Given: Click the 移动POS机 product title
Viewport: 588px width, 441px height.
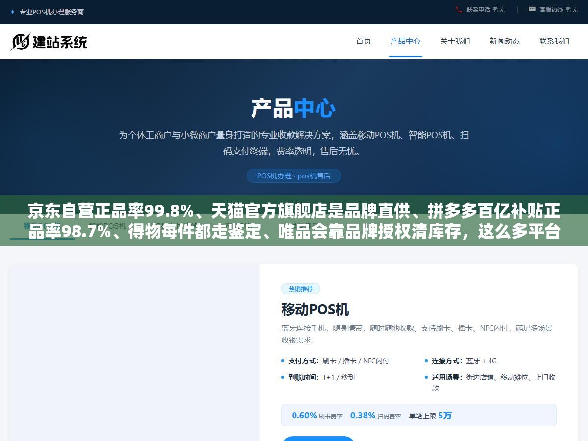Looking at the screenshot, I should [315, 310].
